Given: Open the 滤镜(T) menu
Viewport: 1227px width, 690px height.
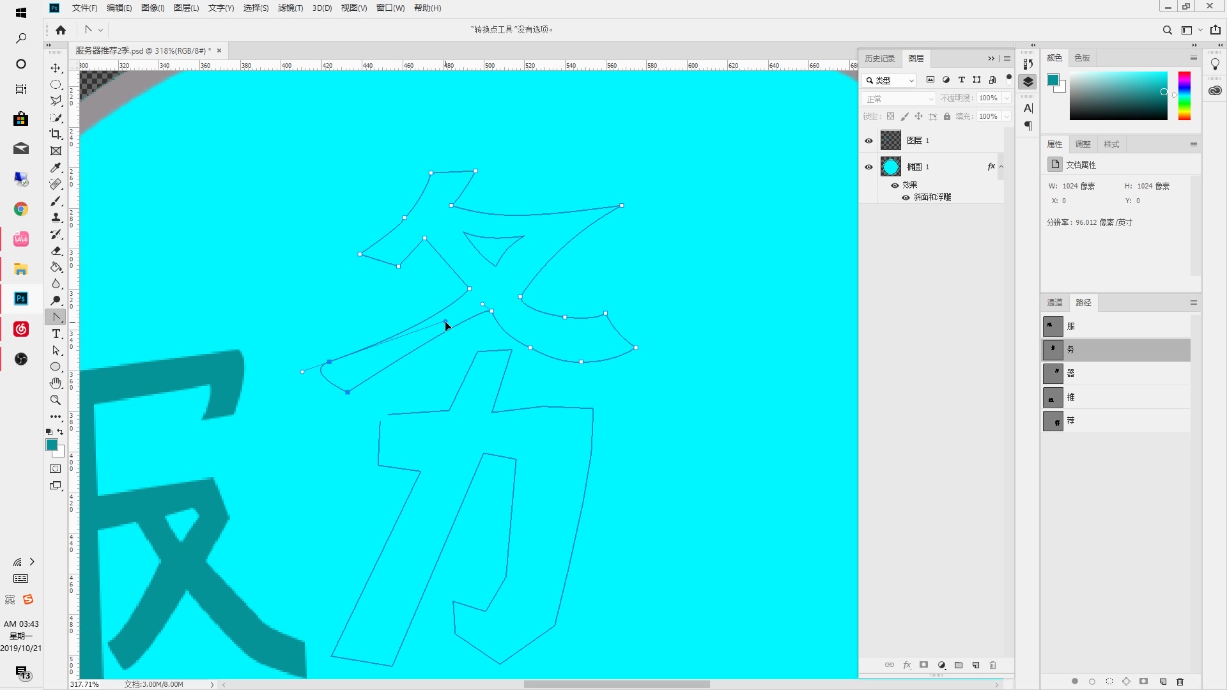Looking at the screenshot, I should [x=290, y=8].
